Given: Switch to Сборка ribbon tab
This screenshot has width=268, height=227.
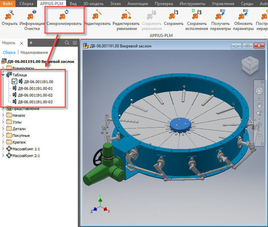Looking at the screenshot, I should 26,4.
